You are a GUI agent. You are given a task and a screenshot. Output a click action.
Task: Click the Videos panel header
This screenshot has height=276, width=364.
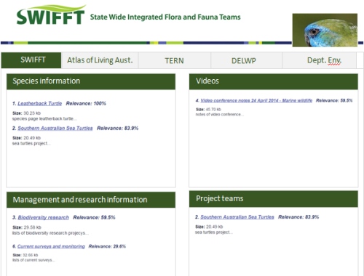click(274, 81)
